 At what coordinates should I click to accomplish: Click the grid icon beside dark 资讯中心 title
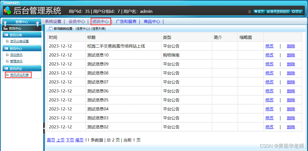(x=6, y=29)
